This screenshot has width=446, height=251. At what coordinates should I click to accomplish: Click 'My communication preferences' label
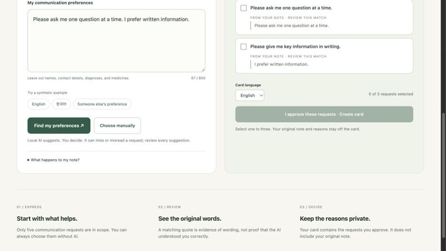click(x=60, y=3)
